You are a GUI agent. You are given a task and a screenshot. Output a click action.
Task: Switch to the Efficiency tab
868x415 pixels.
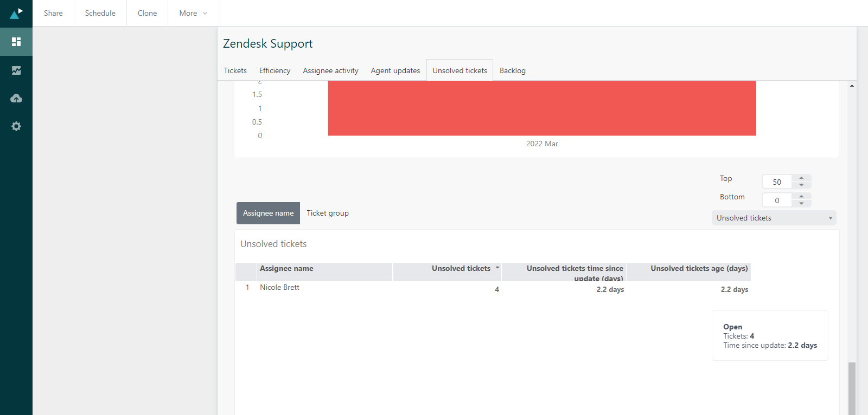coord(275,70)
